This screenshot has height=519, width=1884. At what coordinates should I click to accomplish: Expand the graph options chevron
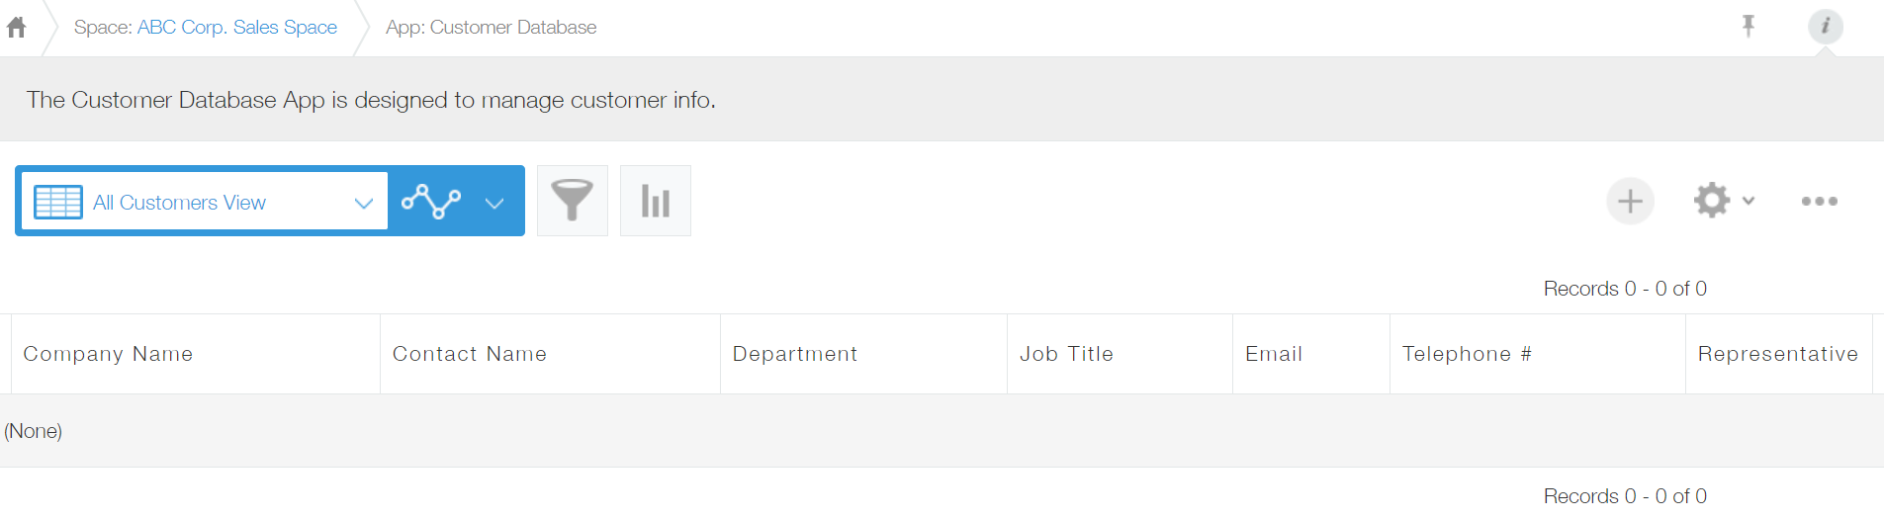point(494,203)
